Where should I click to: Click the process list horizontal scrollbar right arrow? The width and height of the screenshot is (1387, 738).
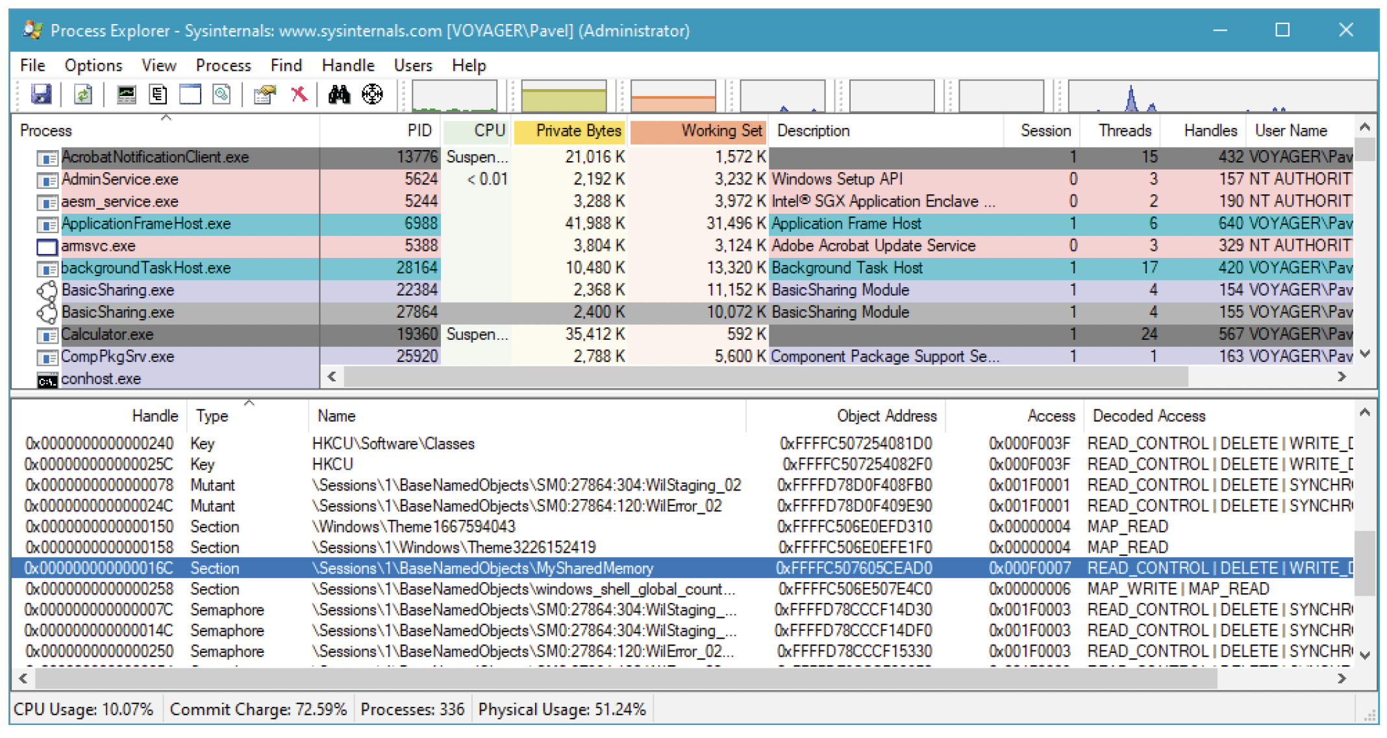(1342, 377)
